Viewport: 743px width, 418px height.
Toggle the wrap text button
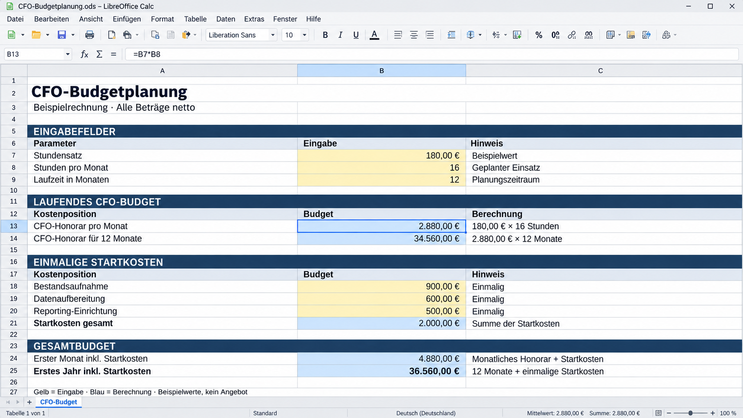click(451, 35)
